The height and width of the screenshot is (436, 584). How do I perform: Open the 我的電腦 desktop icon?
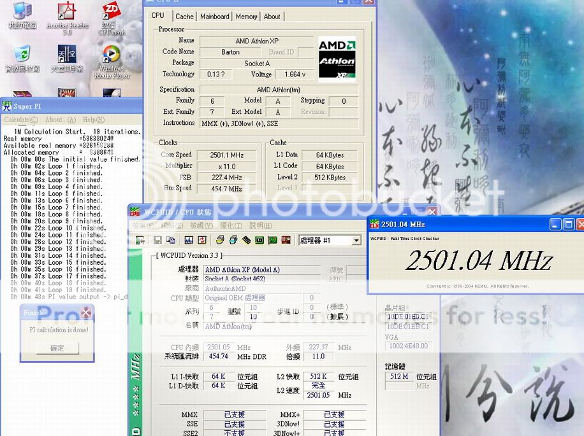(22, 15)
